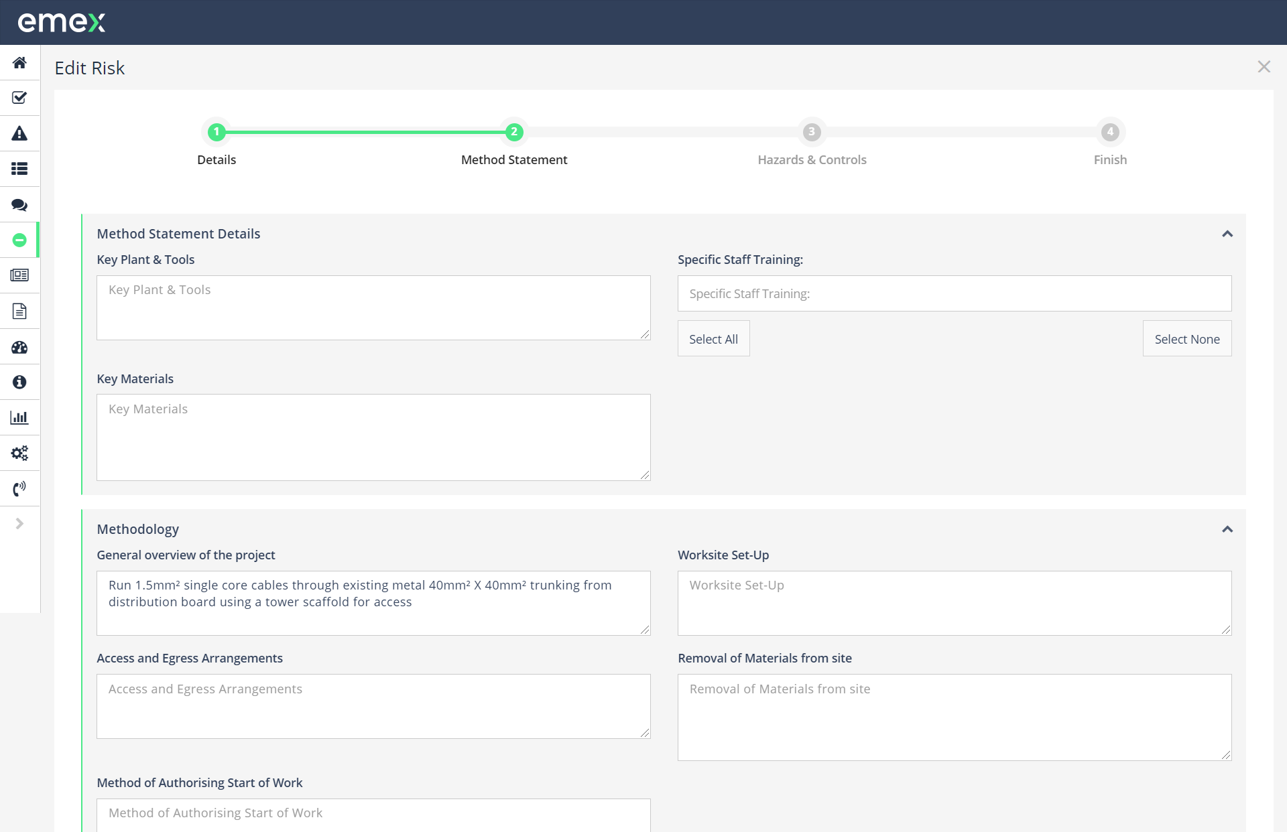Image resolution: width=1287 pixels, height=832 pixels.
Task: Select the phone contact icon in the sidebar
Action: (19, 488)
